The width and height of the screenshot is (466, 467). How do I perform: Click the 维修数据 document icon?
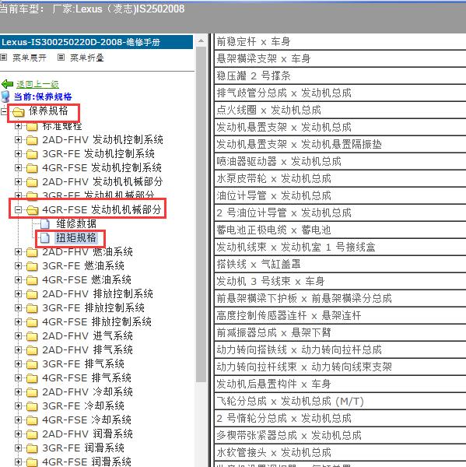pyautogui.click(x=45, y=223)
